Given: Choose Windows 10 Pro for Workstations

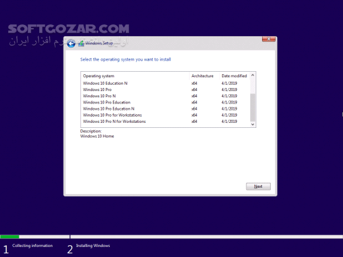Looking at the screenshot, I should 165,115.
